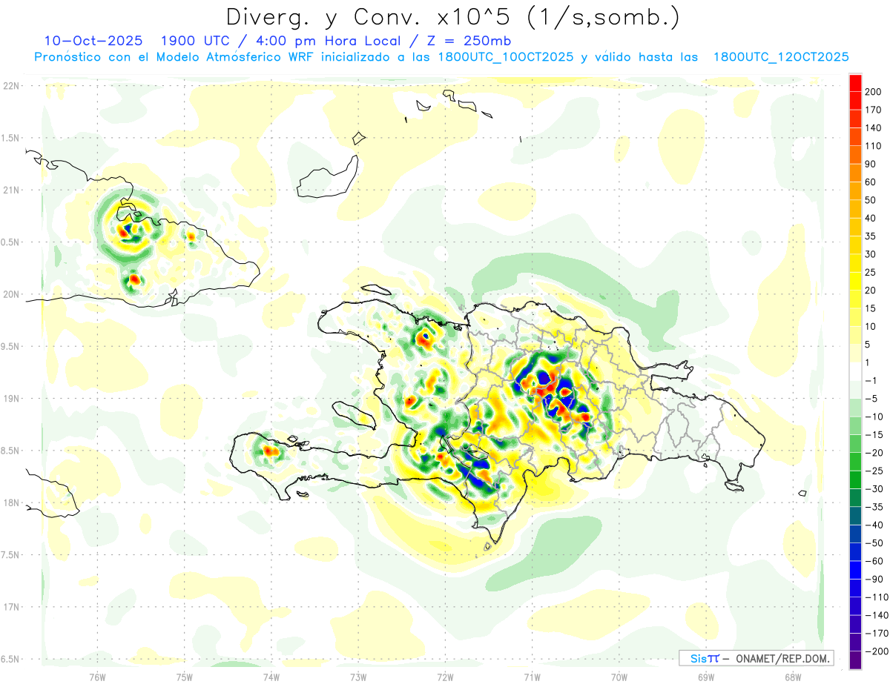Click the '-200' legend value
890x687 pixels.
(878, 651)
